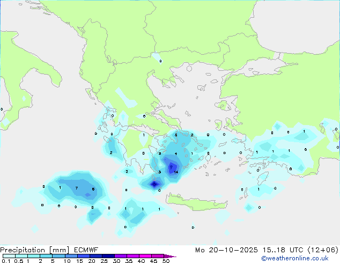Image resolution: width=340 pixels, height=263 pixels.
Task: Click the '4' precipitation value on map
Action: (176, 154)
